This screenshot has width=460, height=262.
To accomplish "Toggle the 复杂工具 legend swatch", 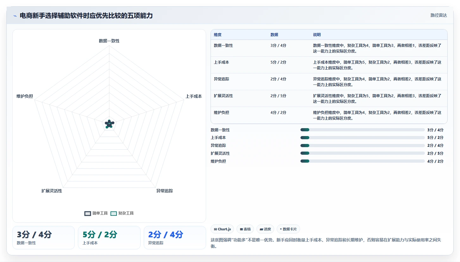I will [114, 213].
